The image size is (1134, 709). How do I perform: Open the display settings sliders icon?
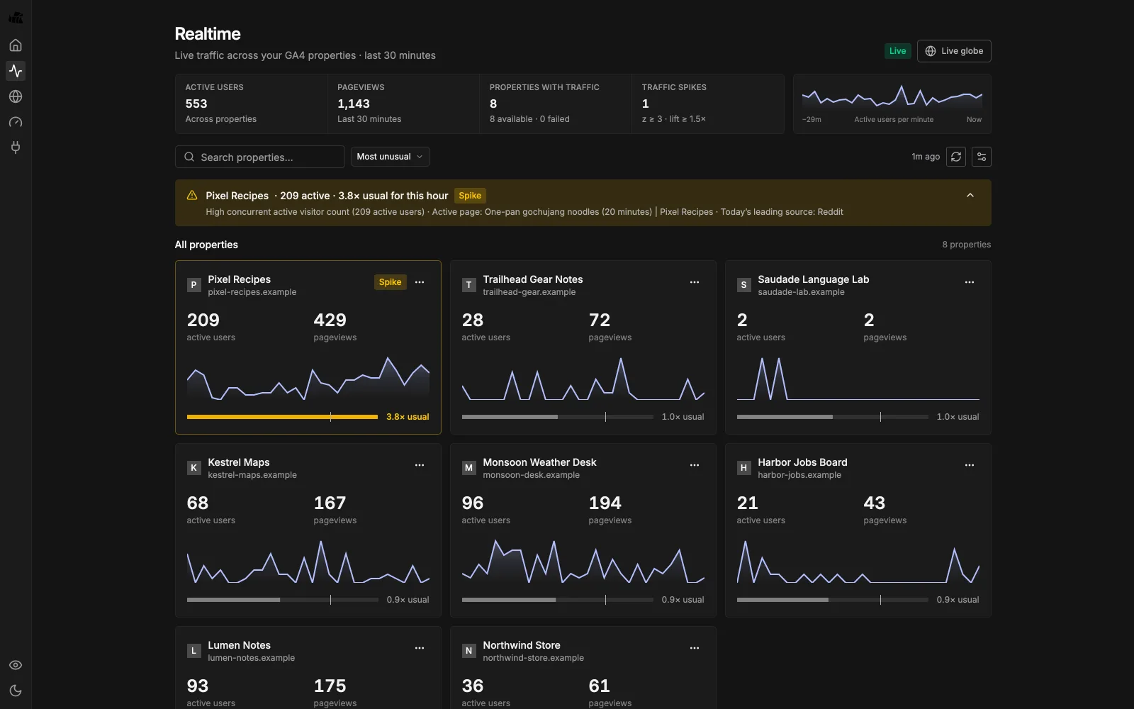click(982, 157)
